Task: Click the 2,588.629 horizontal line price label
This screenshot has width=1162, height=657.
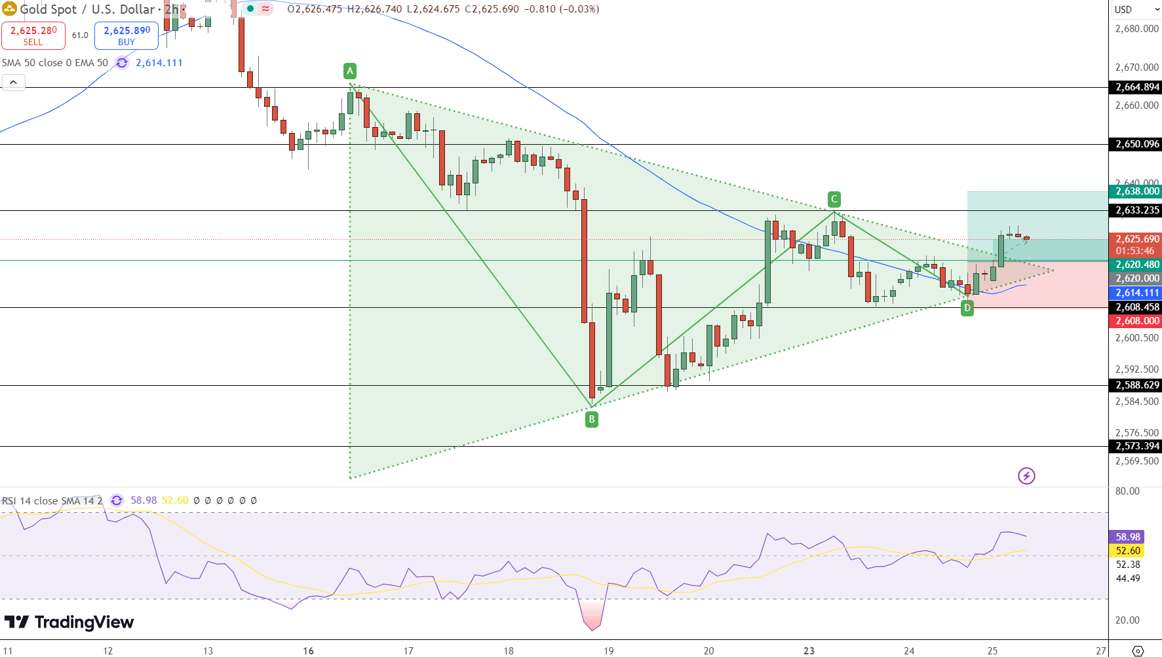Action: pyautogui.click(x=1135, y=385)
